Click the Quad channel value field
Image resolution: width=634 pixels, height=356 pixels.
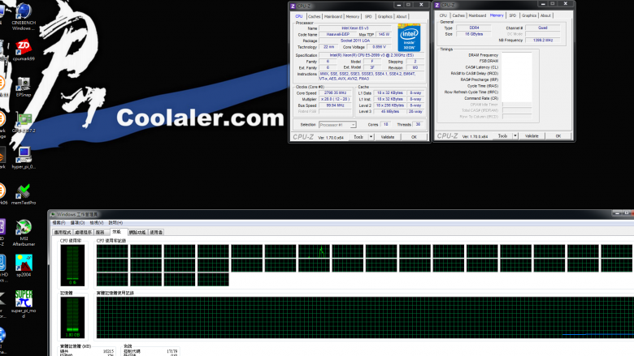coord(543,28)
